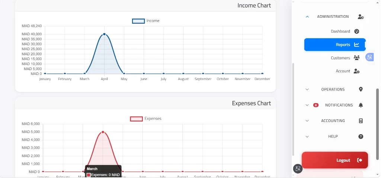Image resolution: width=381 pixels, height=178 pixels.
Task: Expand the Help section chevron
Action: pos(307,136)
